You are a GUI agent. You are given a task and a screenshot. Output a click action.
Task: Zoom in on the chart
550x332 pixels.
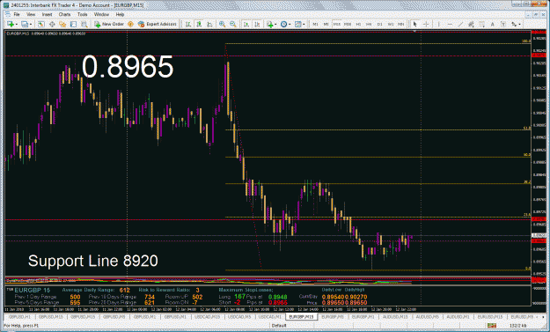(x=222, y=24)
